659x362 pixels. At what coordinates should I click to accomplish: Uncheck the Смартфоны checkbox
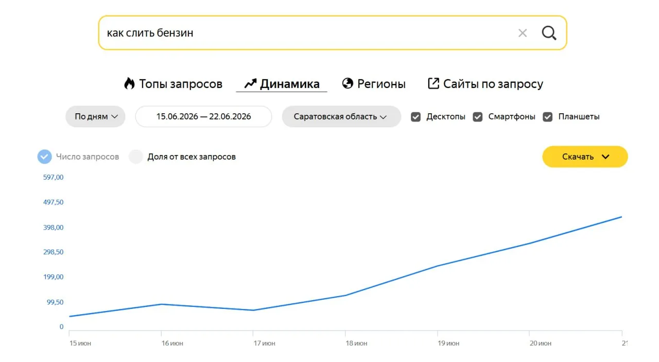pos(478,116)
